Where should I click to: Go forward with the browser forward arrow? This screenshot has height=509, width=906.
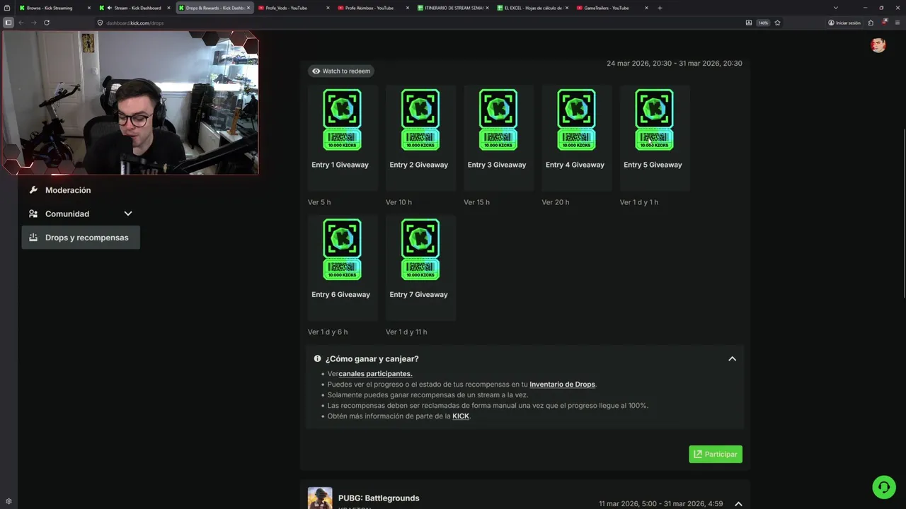[33, 23]
